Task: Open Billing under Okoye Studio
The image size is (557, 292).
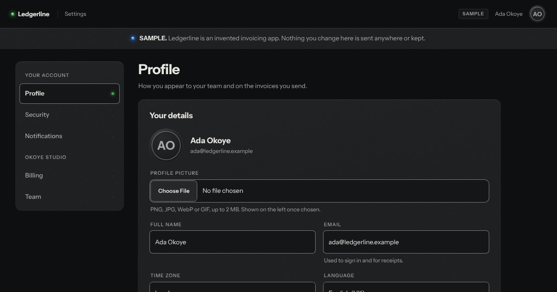Action: [x=70, y=176]
